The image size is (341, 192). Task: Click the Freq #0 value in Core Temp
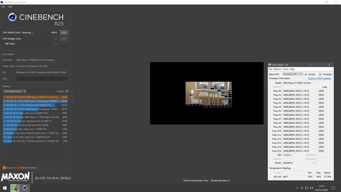click(x=299, y=91)
